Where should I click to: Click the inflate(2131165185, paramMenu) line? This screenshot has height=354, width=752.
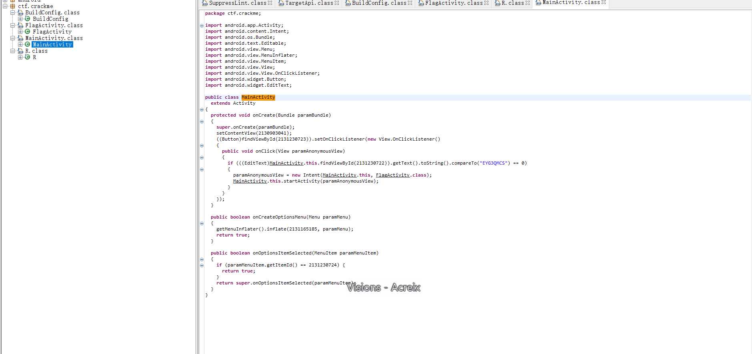click(285, 229)
